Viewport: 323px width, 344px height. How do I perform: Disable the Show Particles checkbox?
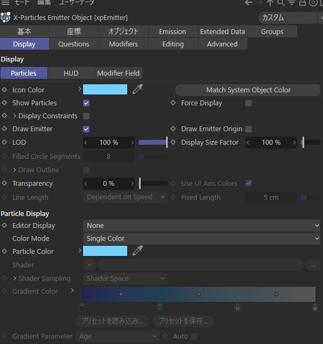click(86, 103)
